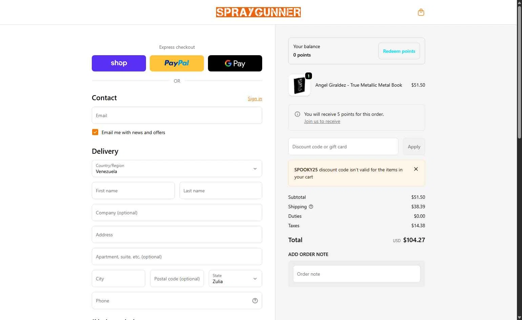The height and width of the screenshot is (320, 522).
Task: Focus the Discount code or gift card field
Action: (343, 147)
